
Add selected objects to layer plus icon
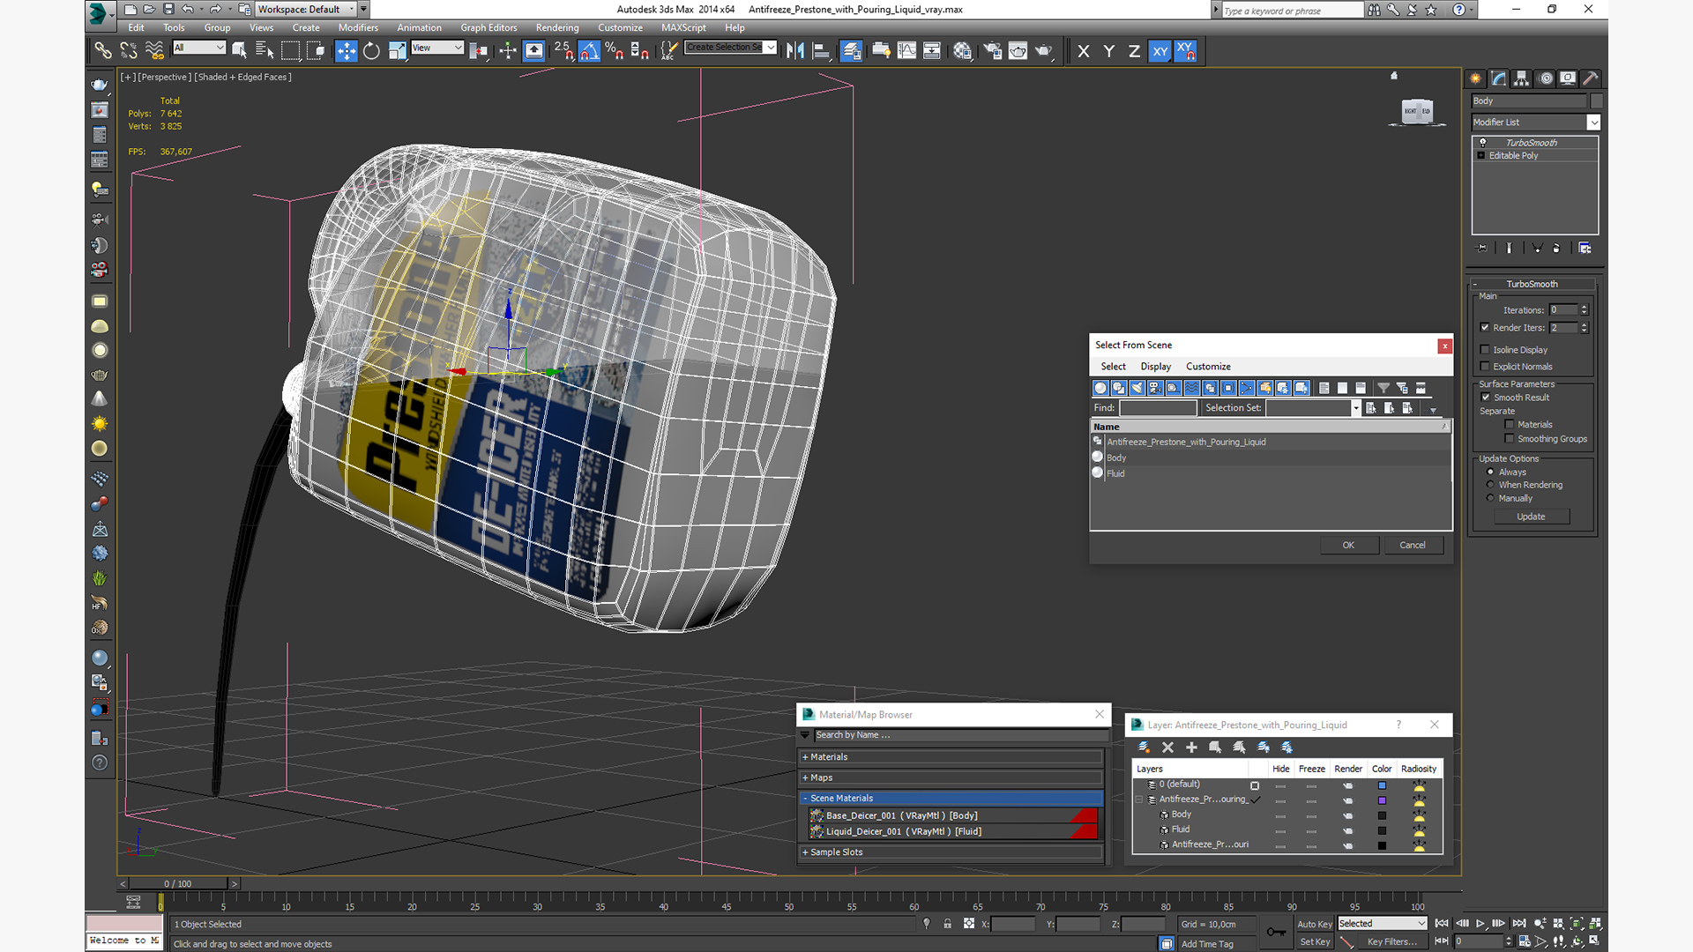1191,747
